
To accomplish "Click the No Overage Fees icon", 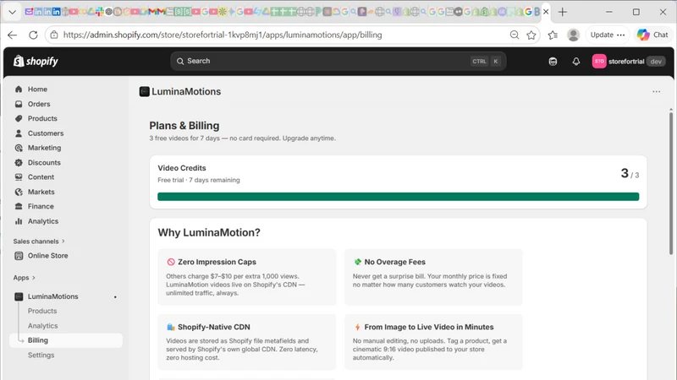I will coord(357,262).
